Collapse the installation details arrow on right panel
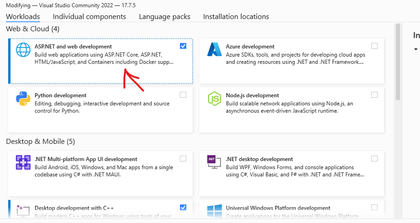 click(416, 49)
